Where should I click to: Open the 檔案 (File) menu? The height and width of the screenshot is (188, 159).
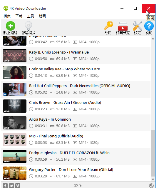click(7, 16)
